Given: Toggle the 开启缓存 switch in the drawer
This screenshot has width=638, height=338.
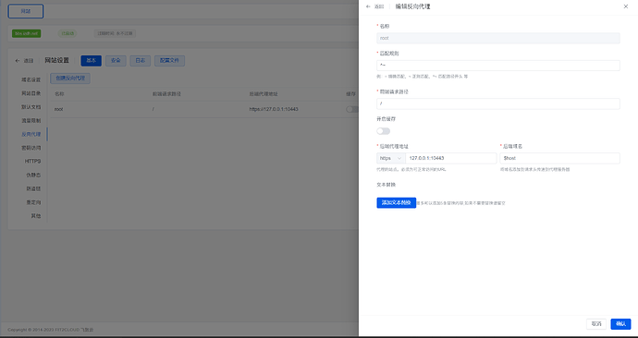Looking at the screenshot, I should pyautogui.click(x=384, y=131).
